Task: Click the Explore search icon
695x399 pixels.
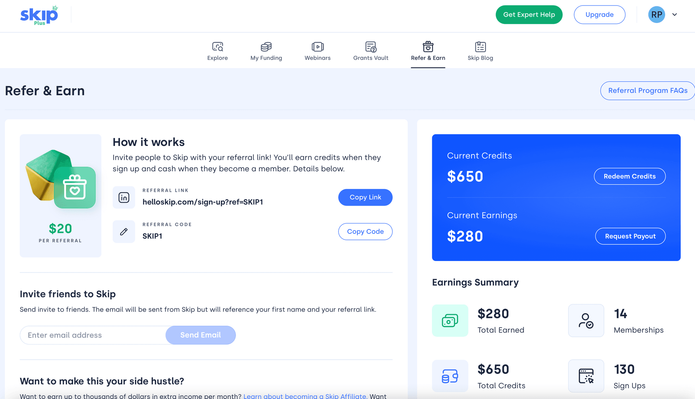Action: tap(218, 47)
